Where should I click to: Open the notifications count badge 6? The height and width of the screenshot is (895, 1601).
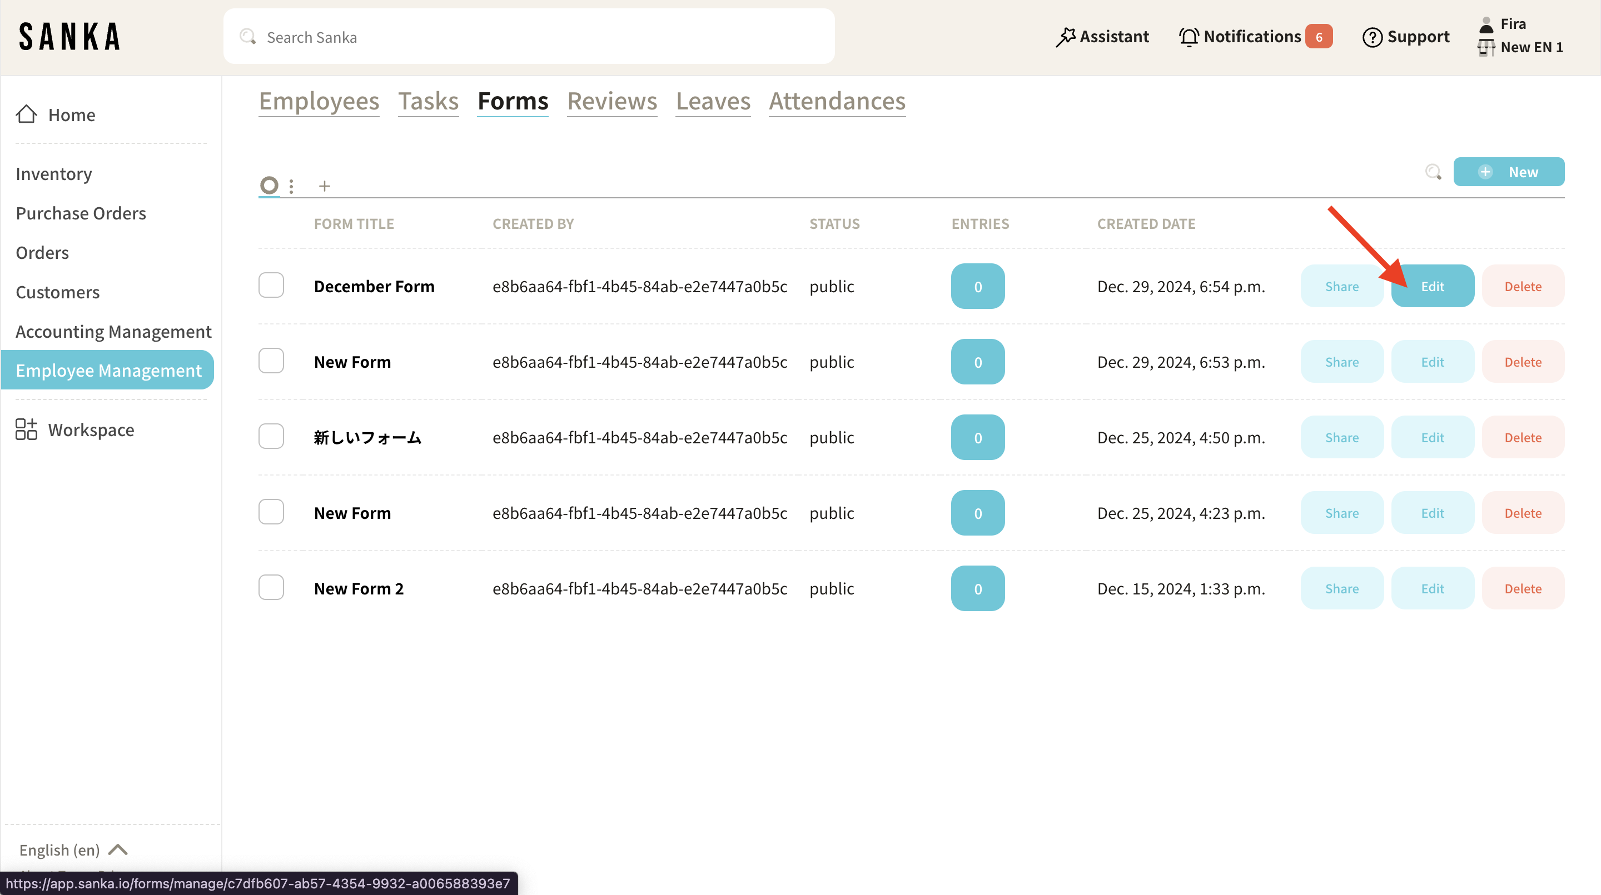(1318, 37)
